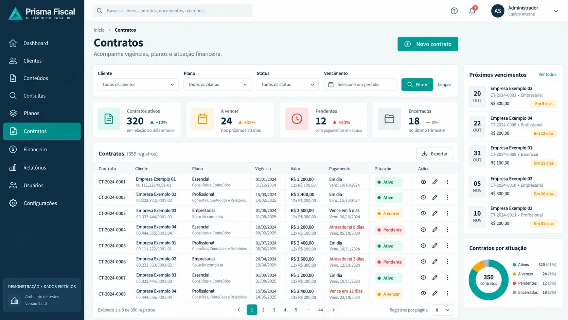The height and width of the screenshot is (320, 568).
Task: Expand the Administrador account menu chevron
Action: (x=556, y=11)
